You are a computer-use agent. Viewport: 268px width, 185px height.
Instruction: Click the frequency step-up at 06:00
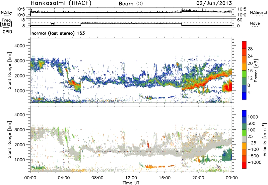(x=81, y=24)
